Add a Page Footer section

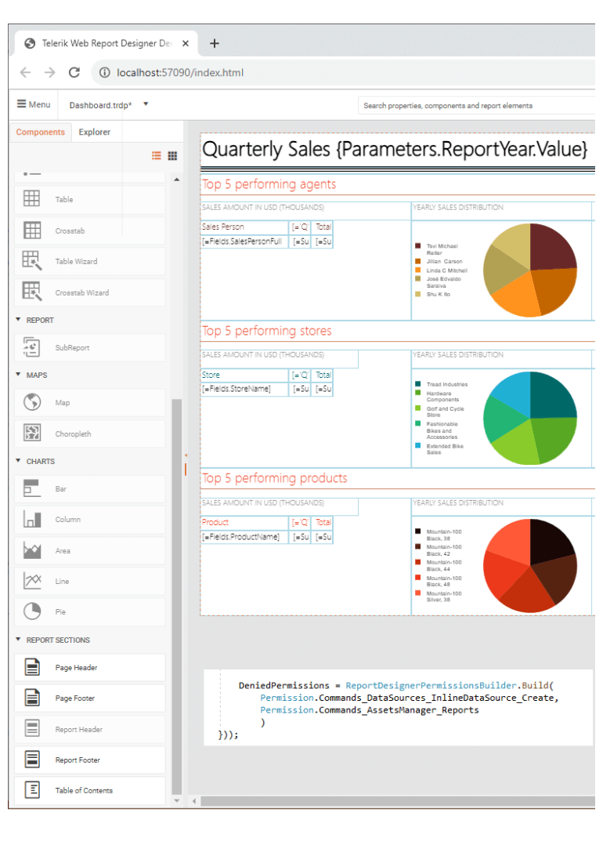tap(89, 698)
